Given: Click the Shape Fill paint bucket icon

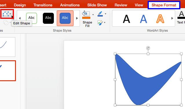Looking at the screenshot, I should coord(86,13).
